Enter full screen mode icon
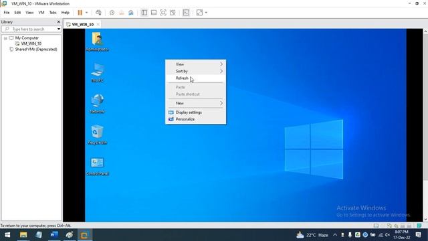The height and width of the screenshot is (241, 428). 163,13
